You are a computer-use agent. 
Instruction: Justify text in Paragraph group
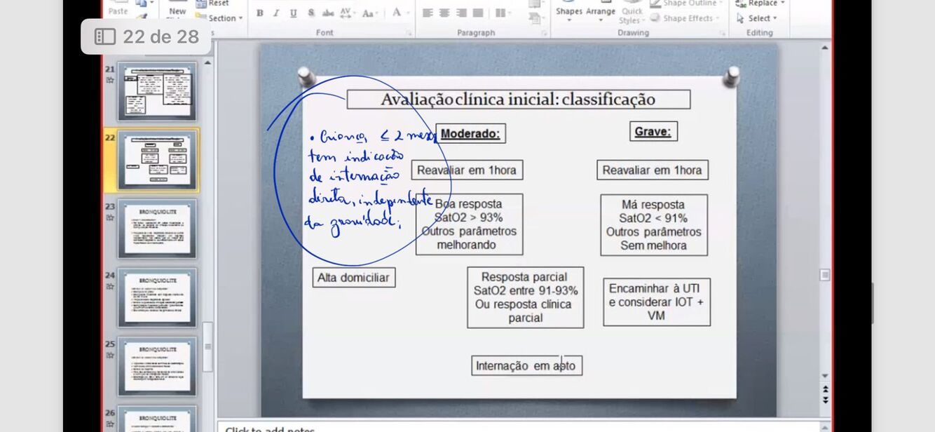(478, 13)
